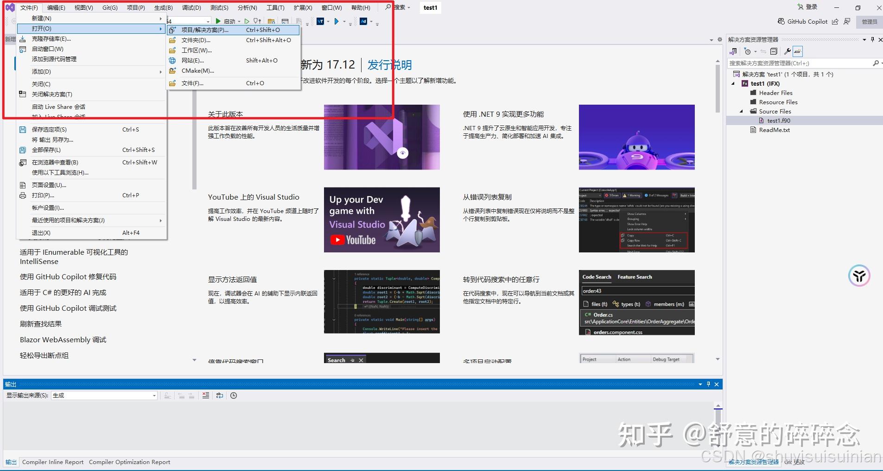Click the search magnifier in Solution Explorer box

point(876,63)
